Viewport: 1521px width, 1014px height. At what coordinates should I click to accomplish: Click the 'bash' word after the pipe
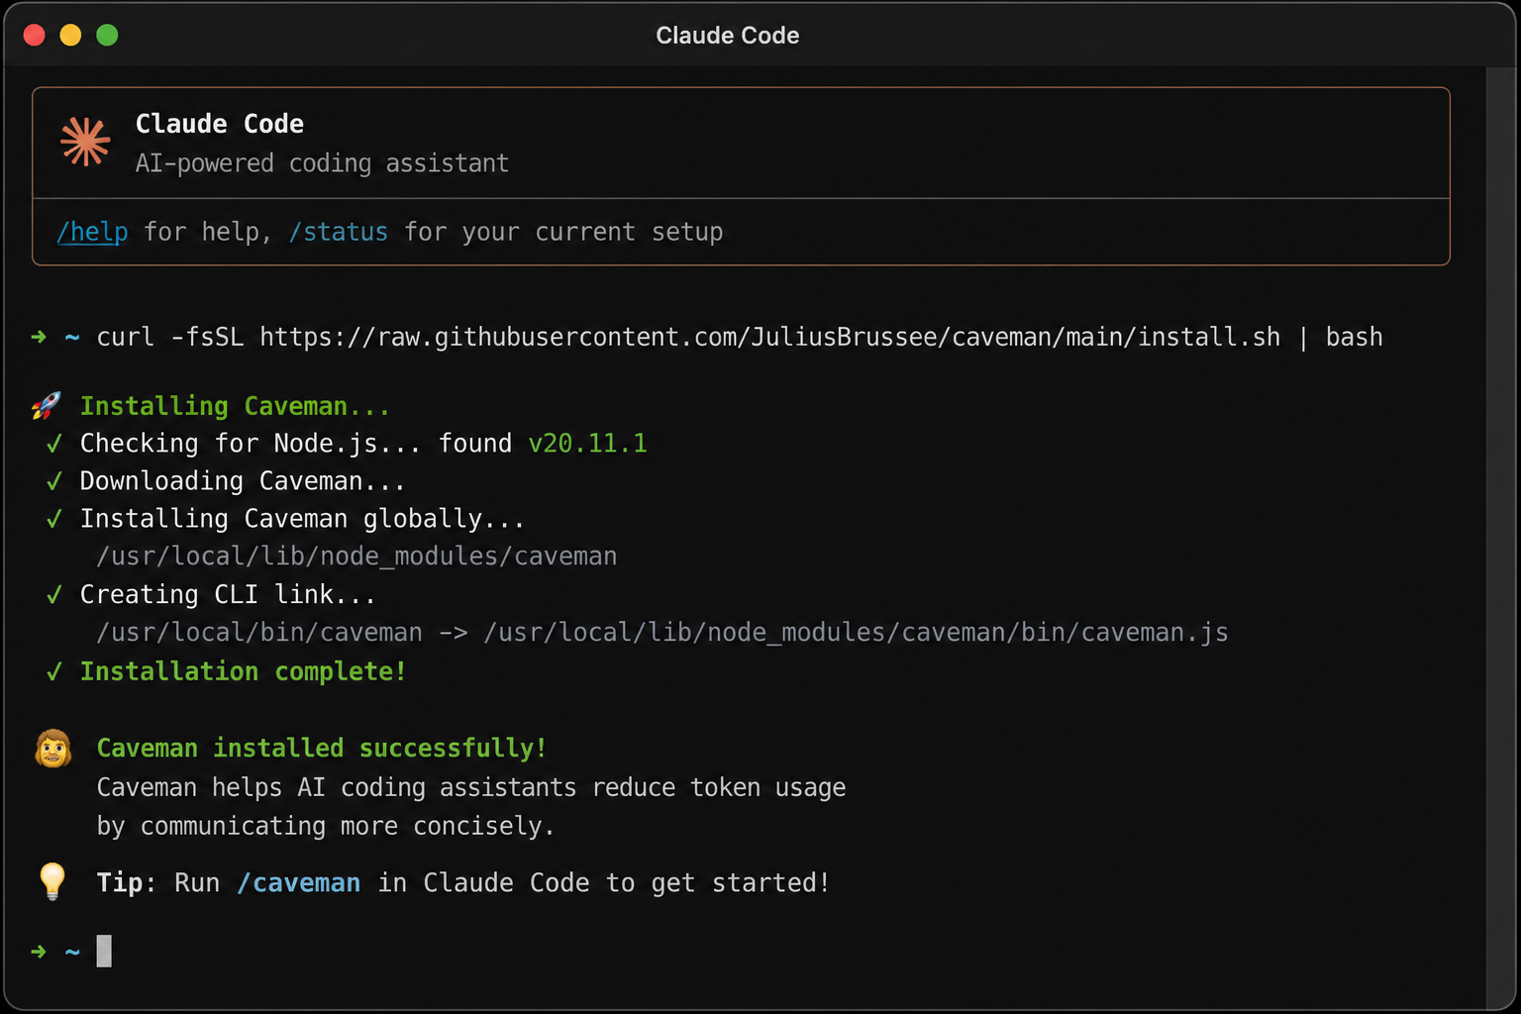1354,337
